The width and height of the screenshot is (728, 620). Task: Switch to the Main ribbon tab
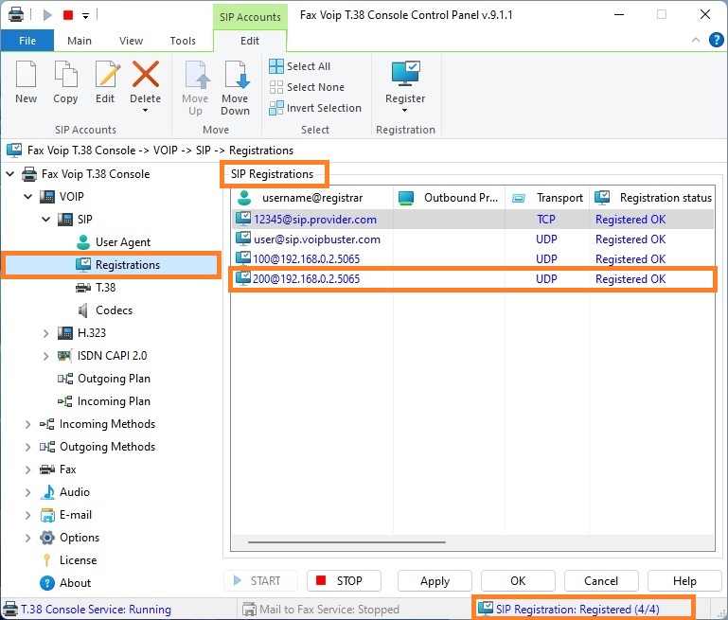tap(80, 41)
